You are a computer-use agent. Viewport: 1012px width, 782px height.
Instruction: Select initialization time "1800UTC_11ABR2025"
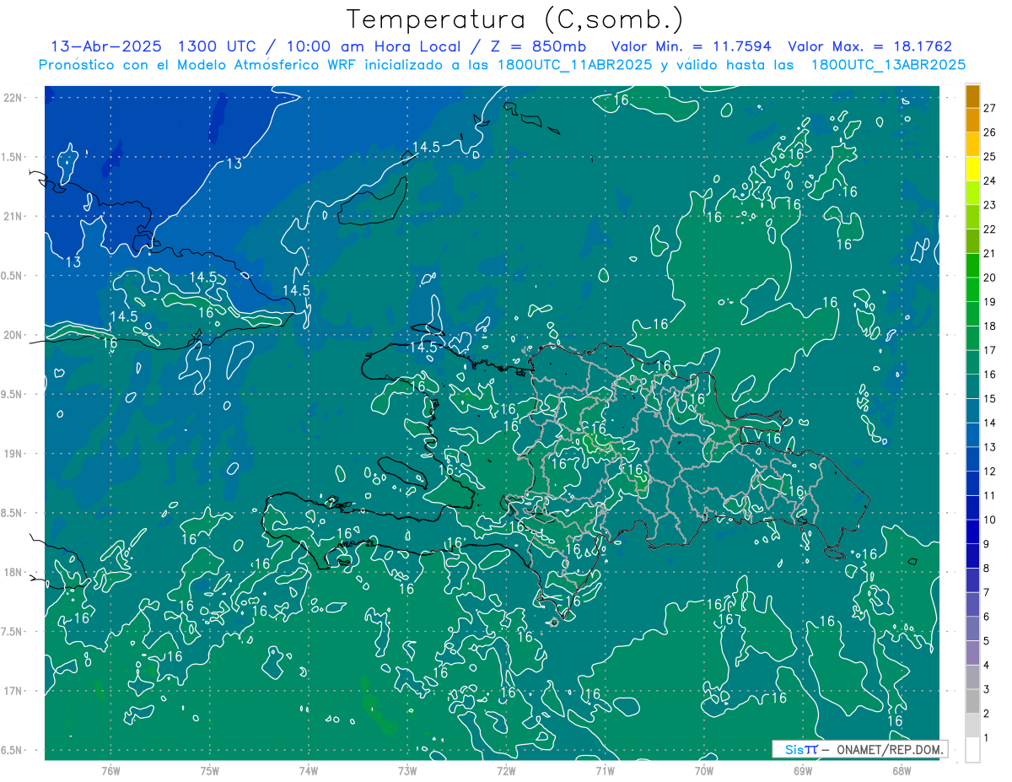573,65
